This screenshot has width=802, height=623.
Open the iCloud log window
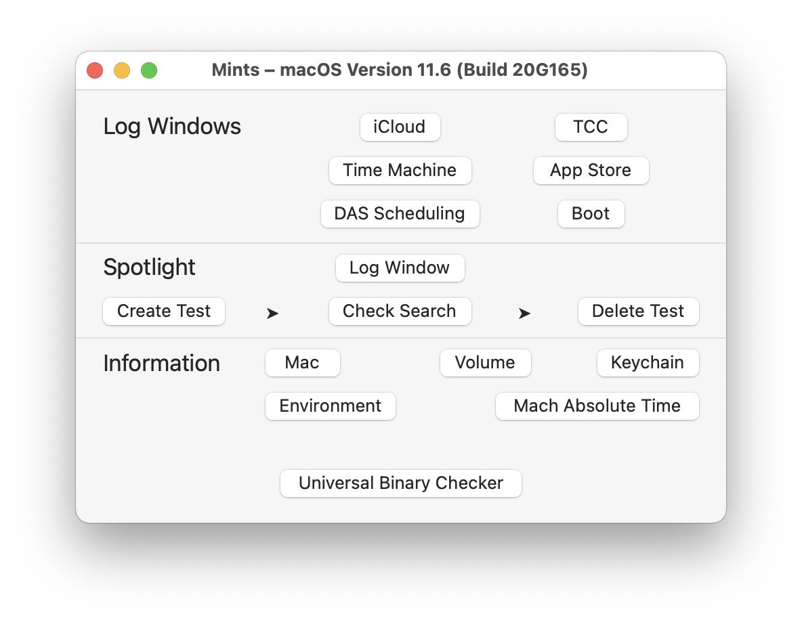[400, 127]
